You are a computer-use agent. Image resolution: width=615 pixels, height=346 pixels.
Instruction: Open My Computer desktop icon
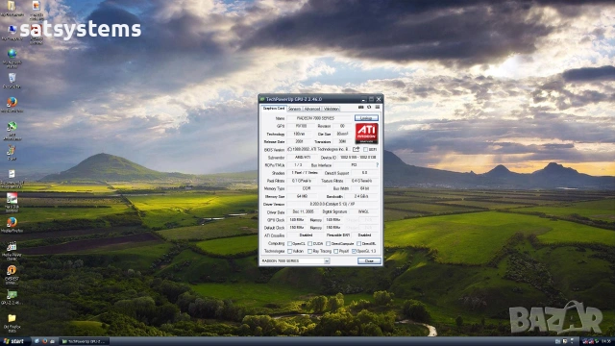tap(12, 31)
